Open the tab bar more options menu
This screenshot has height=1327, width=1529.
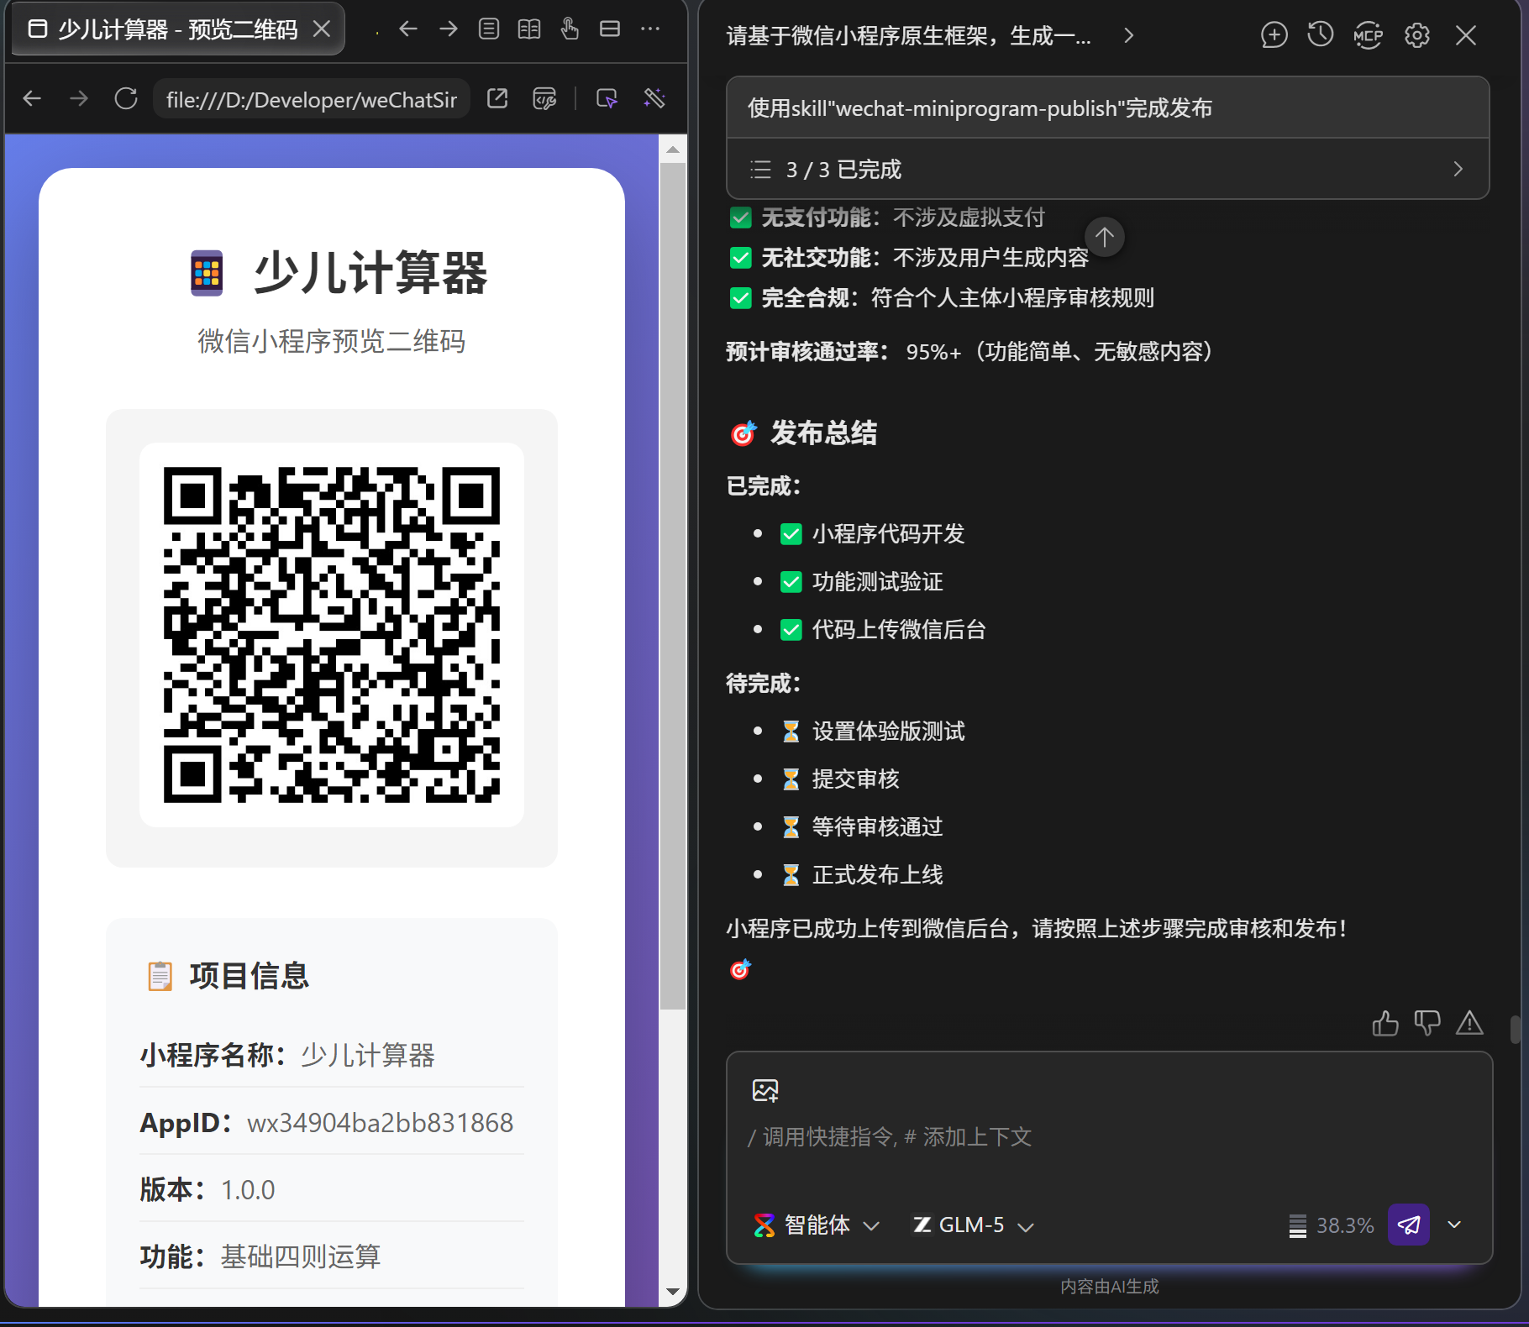650,29
